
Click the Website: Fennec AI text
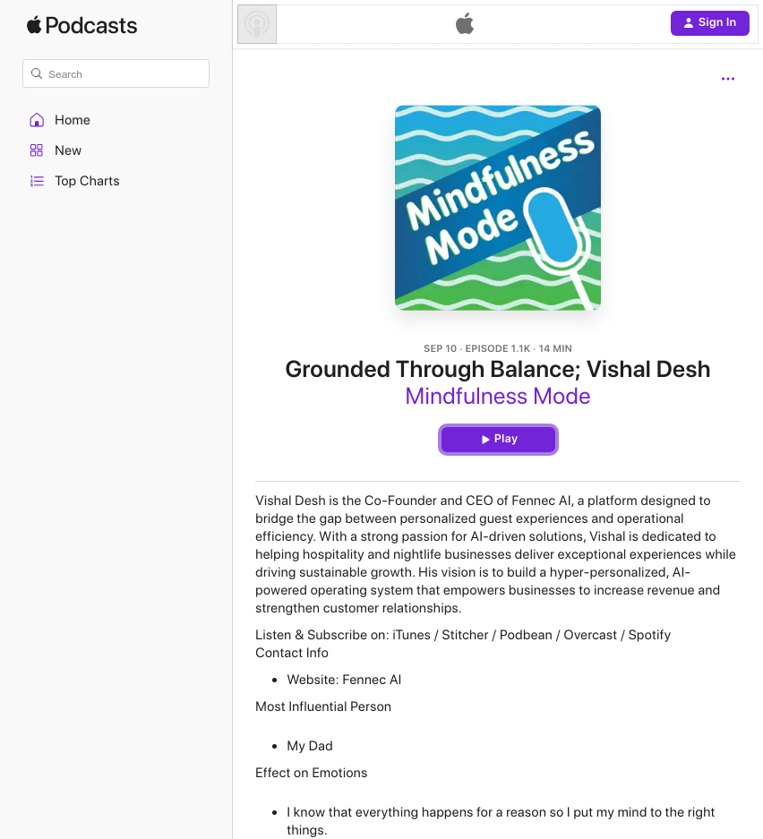[x=344, y=680]
